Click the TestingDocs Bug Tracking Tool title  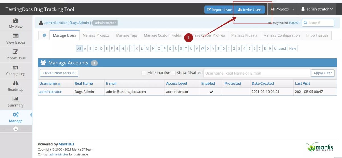coord(40,9)
